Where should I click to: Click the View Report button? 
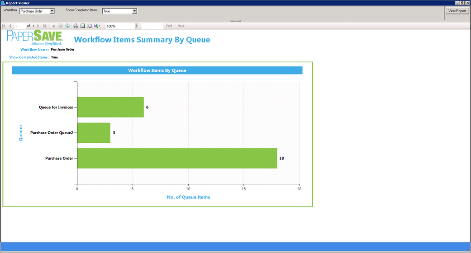pyautogui.click(x=457, y=11)
